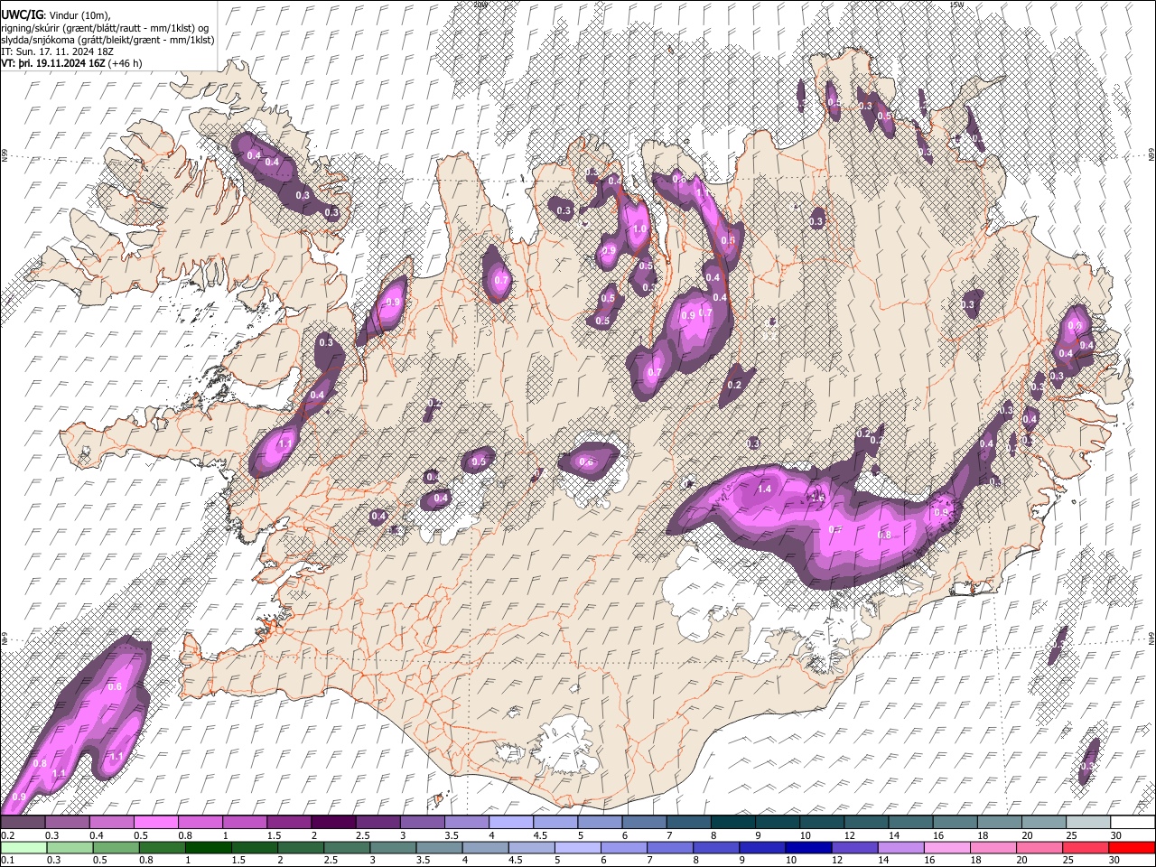Pick the 9 dark teal swatch in the snow scale
Screen dimensions: 1156x867
778,823
